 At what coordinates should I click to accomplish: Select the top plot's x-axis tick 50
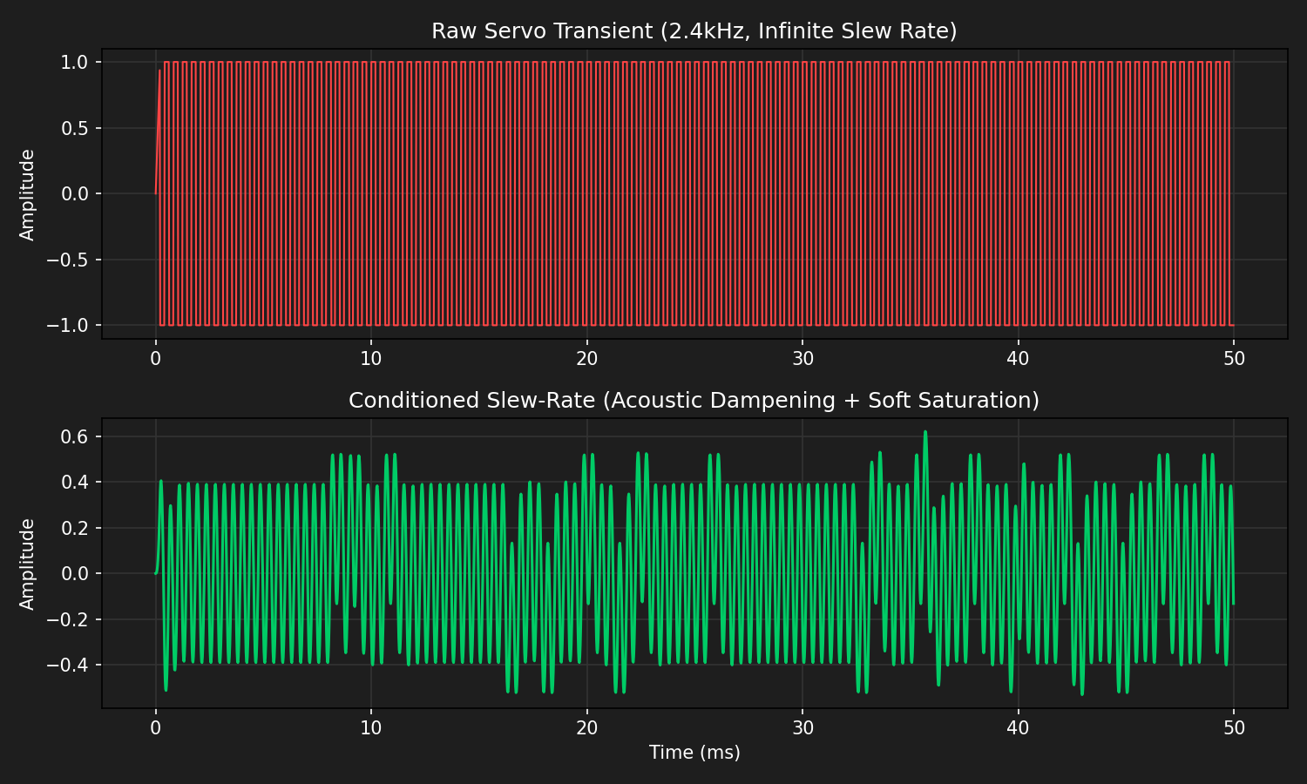click(1234, 359)
